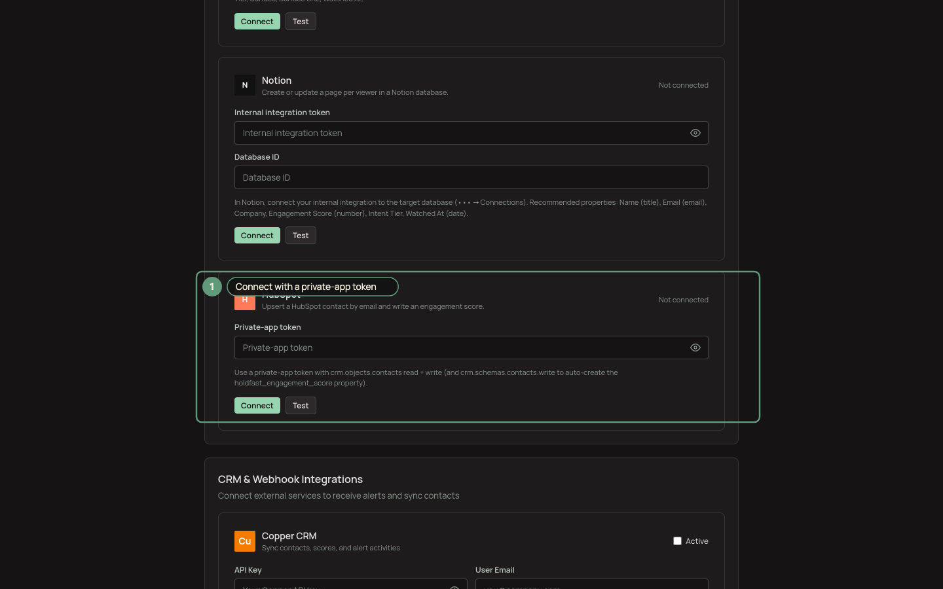Click 'Upsert a HubSpot contact by email' description

(x=373, y=306)
